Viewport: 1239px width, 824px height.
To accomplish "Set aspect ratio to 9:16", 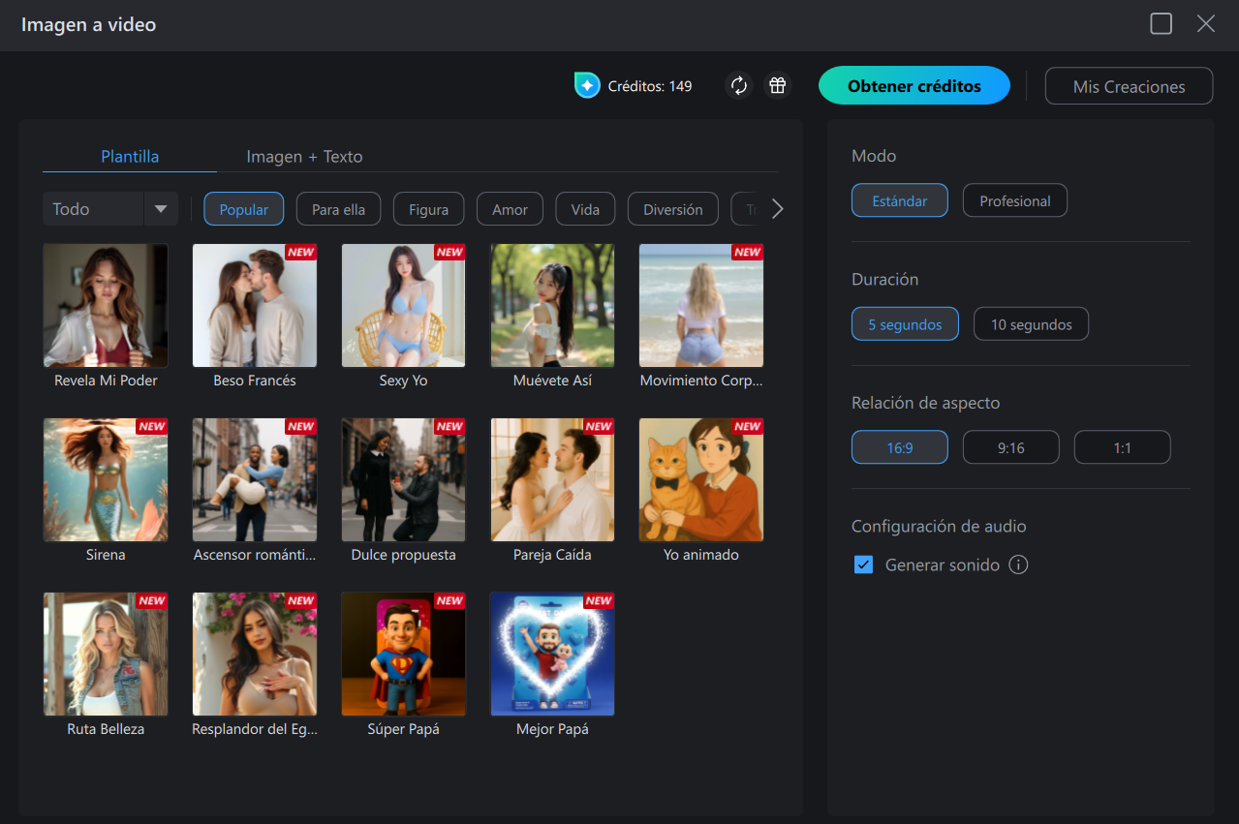I will click(1010, 447).
